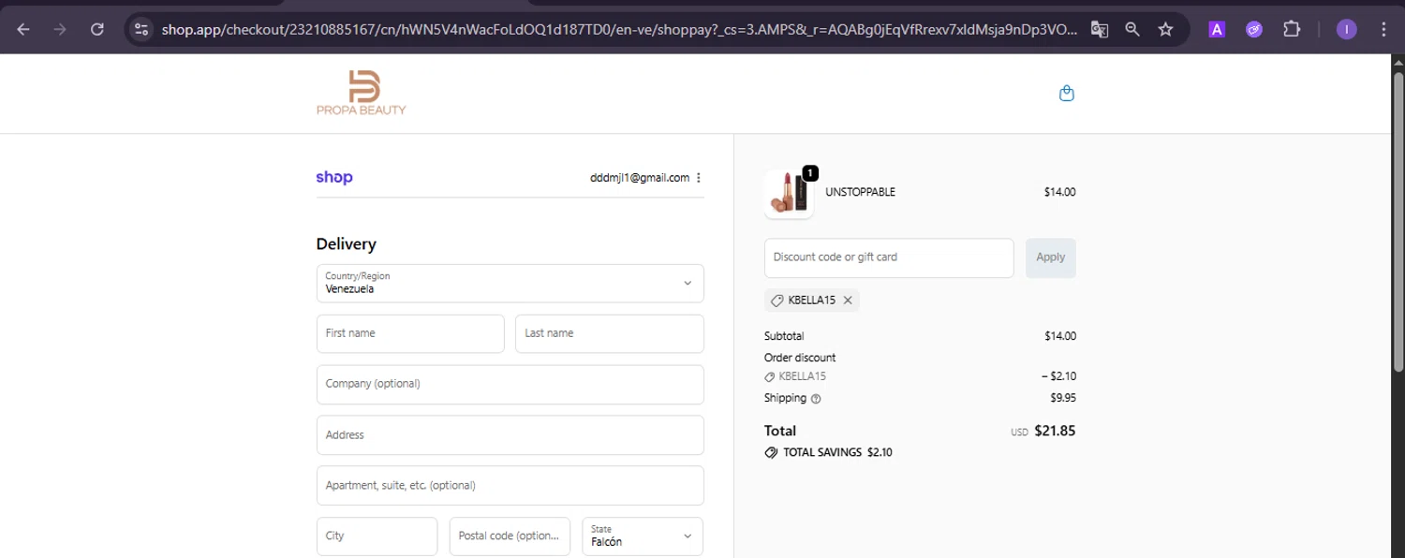Viewport: 1405px width, 558px height.
Task: Open Chrome's three-dot menu
Action: click(x=1383, y=29)
